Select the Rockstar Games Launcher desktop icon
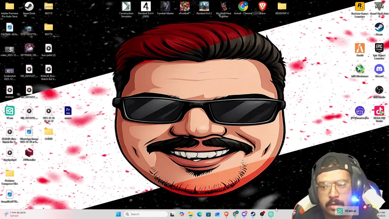389x219 pixels. click(x=360, y=10)
